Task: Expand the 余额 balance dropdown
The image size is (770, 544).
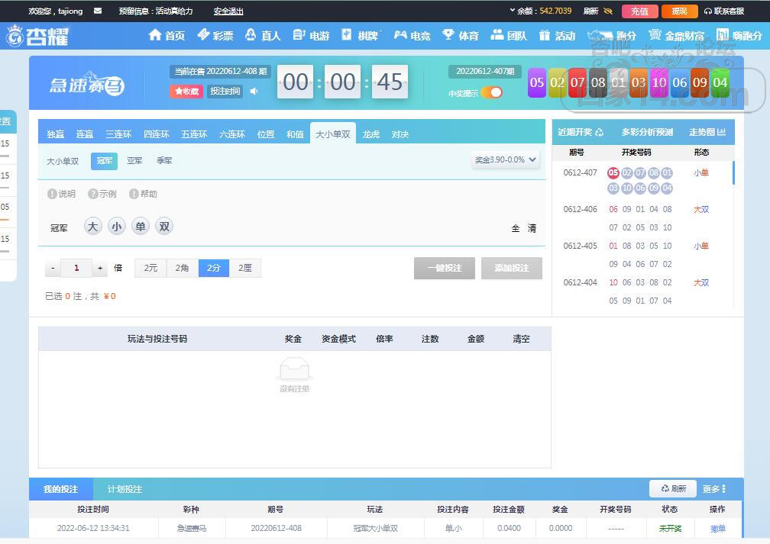Action: tap(513, 11)
